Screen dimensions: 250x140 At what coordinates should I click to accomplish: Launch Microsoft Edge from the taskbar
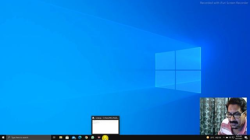pyautogui.click(x=80, y=137)
